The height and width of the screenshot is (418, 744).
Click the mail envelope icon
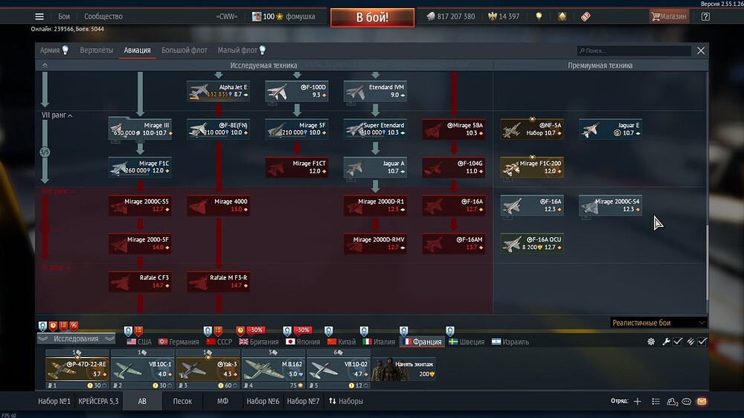[x=702, y=402]
